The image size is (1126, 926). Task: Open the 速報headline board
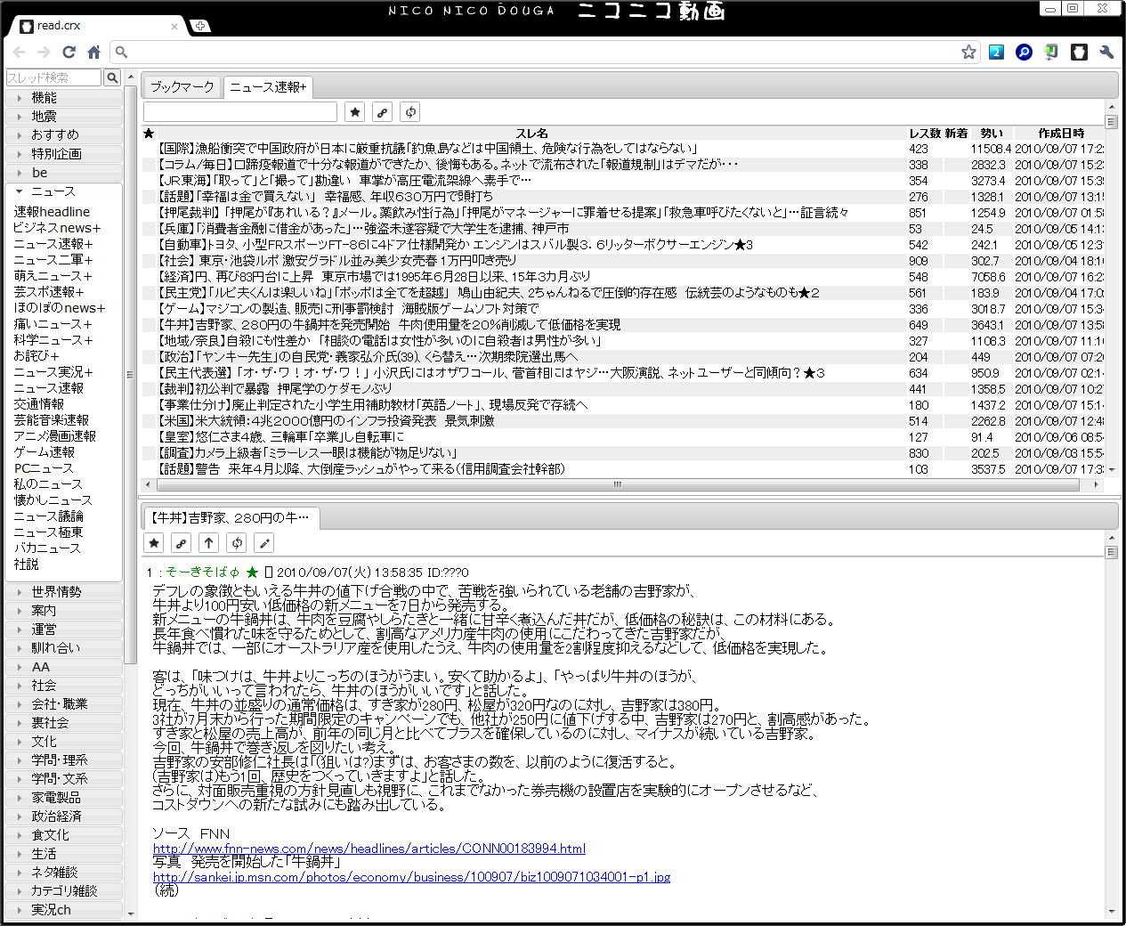[x=52, y=212]
